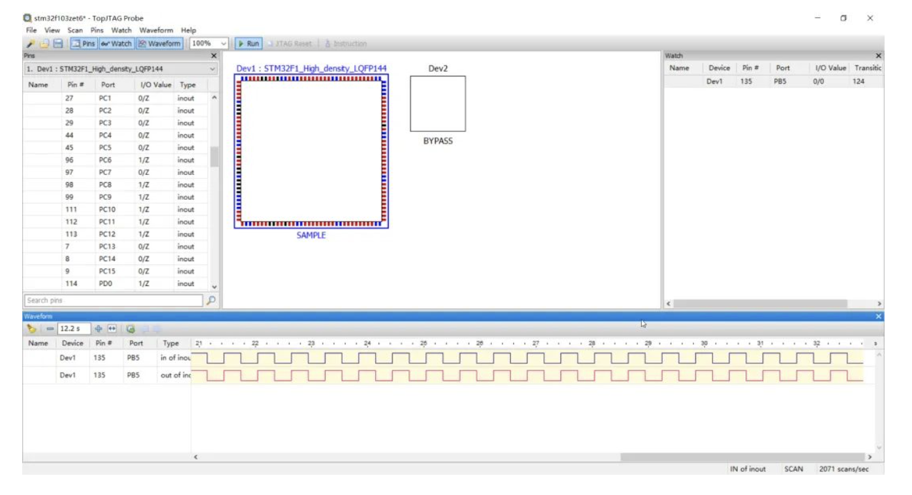Click the 'IN of inout' status bar entry
Image resolution: width=912 pixels, height=495 pixels.
click(x=748, y=469)
